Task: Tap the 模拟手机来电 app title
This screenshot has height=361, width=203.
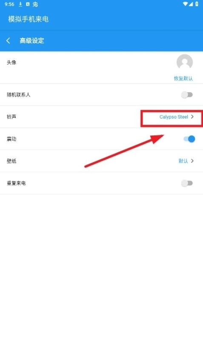Action: tap(29, 19)
